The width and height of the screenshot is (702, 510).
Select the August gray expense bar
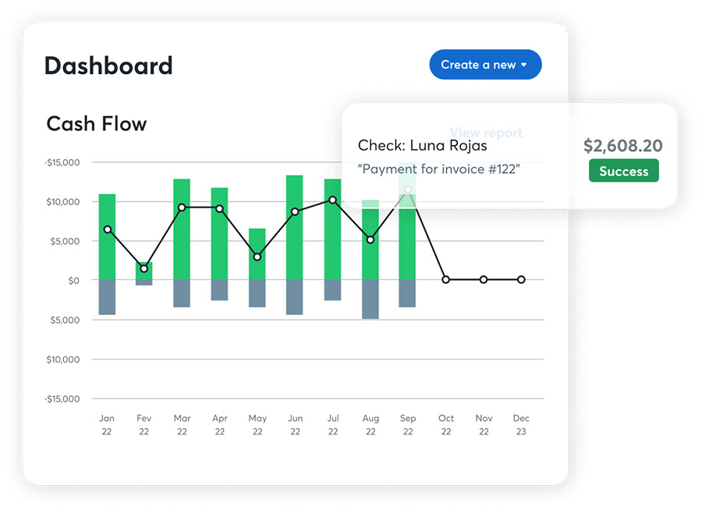370,299
